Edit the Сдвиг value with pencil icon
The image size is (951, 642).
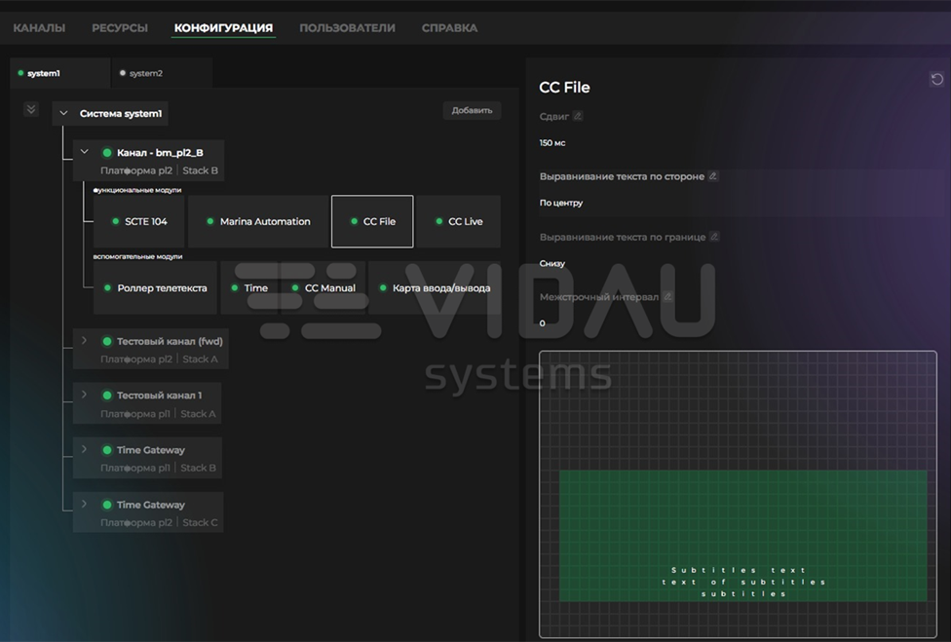click(x=578, y=116)
